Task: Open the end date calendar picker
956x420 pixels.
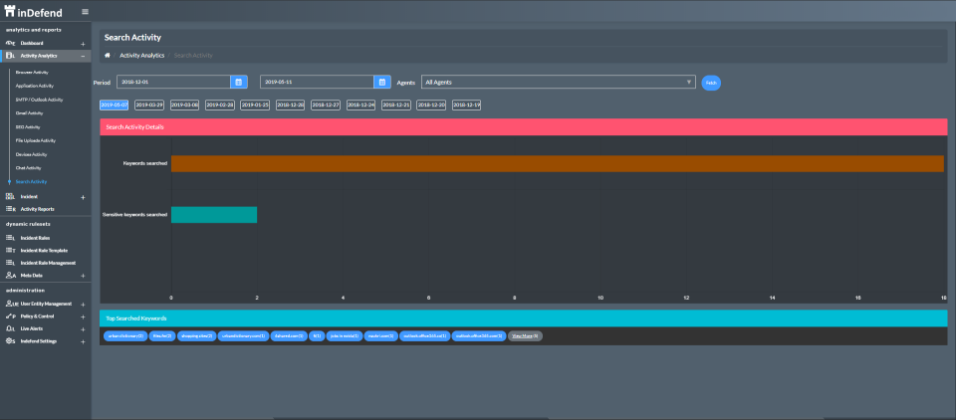Action: coord(381,82)
